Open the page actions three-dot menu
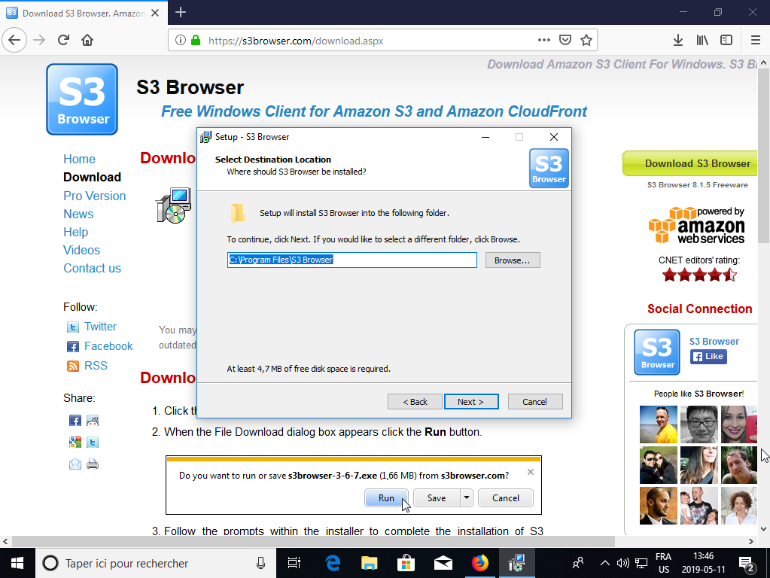This screenshot has width=770, height=578. [543, 41]
